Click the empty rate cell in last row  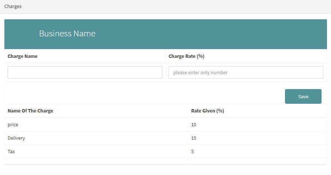point(257,161)
